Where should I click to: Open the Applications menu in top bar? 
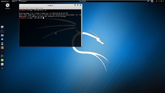click(5, 1)
